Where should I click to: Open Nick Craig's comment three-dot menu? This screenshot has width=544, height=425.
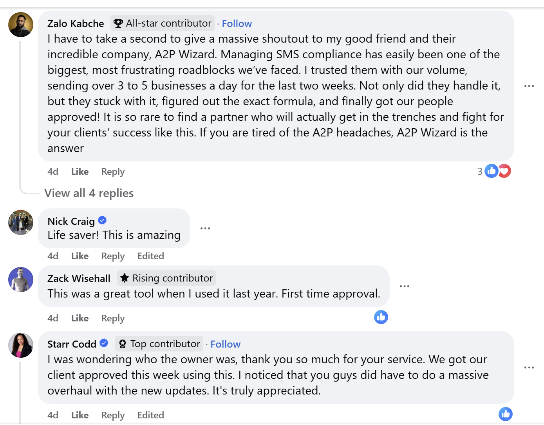205,228
